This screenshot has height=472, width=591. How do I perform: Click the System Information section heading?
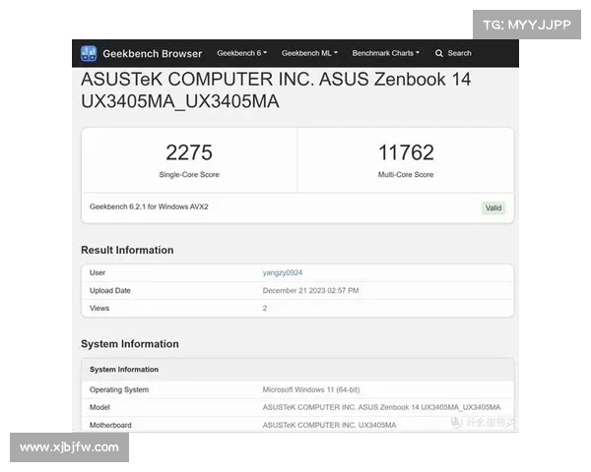pos(130,343)
